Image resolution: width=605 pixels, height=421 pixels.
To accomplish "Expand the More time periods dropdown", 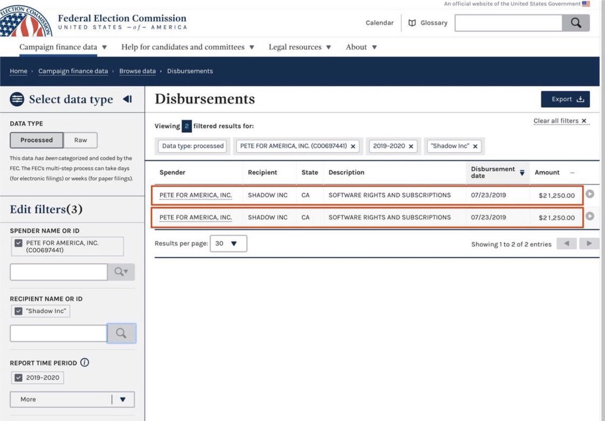I will pos(72,399).
